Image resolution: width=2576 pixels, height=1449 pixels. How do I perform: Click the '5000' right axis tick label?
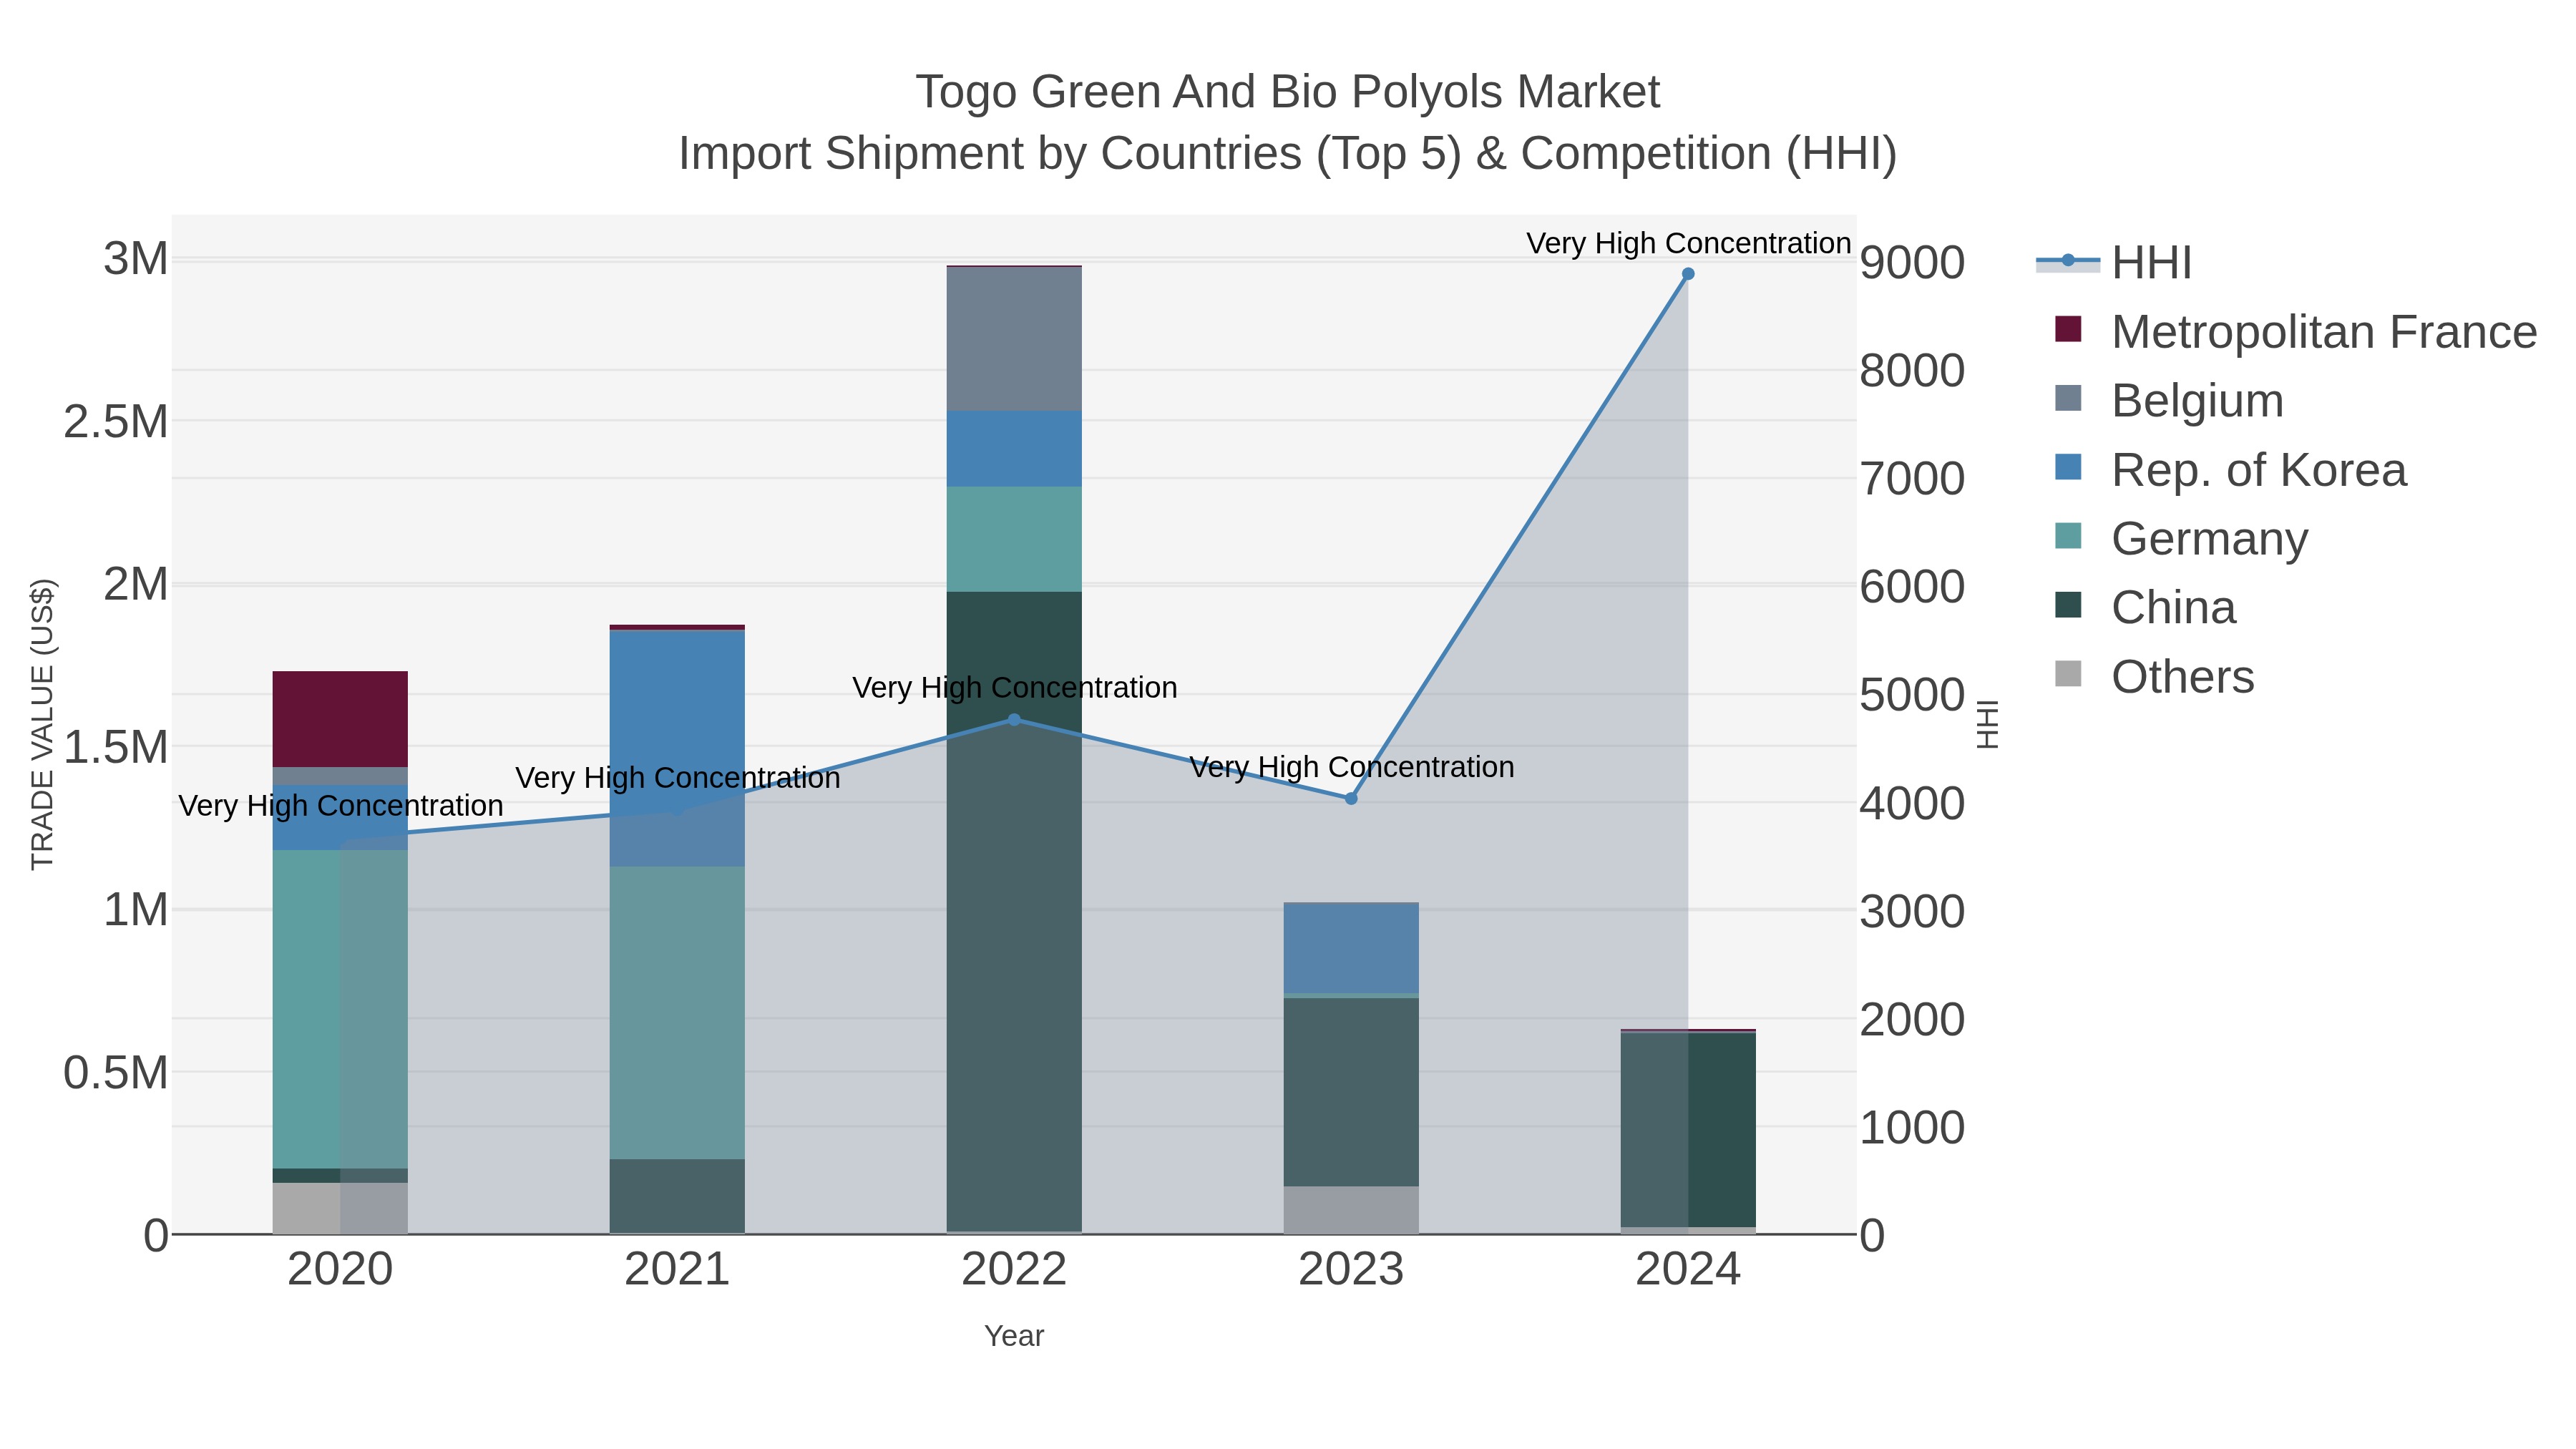pos(1912,695)
